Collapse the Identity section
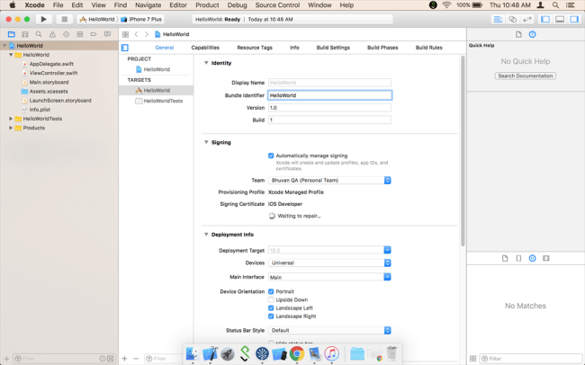Image resolution: width=585 pixels, height=365 pixels. coord(206,63)
